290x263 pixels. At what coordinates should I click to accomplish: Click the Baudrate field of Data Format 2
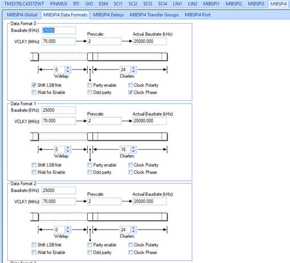59,190
